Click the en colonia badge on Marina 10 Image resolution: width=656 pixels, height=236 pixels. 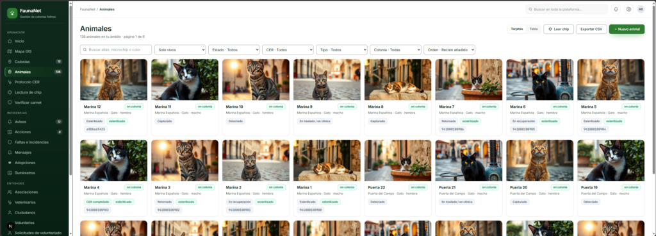276,106
